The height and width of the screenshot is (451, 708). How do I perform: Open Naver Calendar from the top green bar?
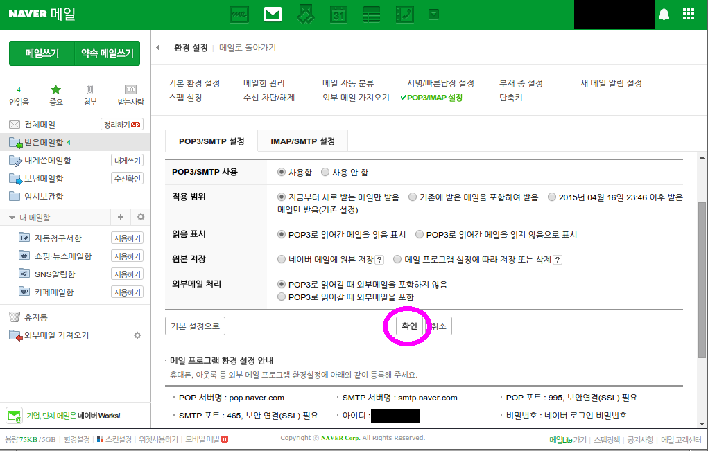tap(338, 14)
